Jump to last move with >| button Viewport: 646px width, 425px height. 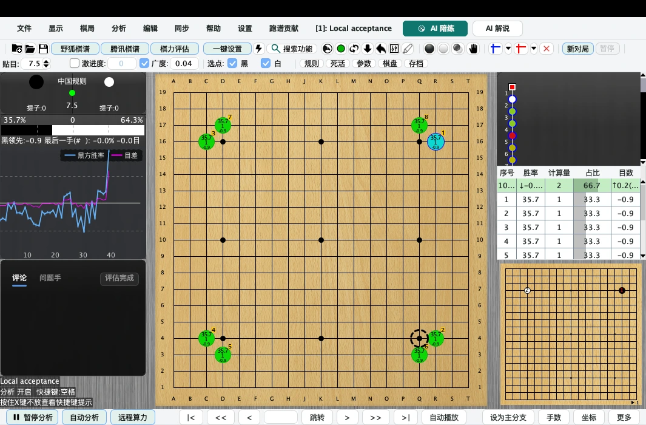coord(406,418)
